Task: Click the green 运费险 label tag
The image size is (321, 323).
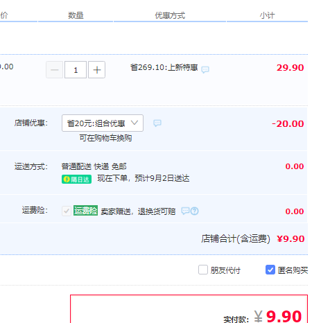Action: [85, 211]
